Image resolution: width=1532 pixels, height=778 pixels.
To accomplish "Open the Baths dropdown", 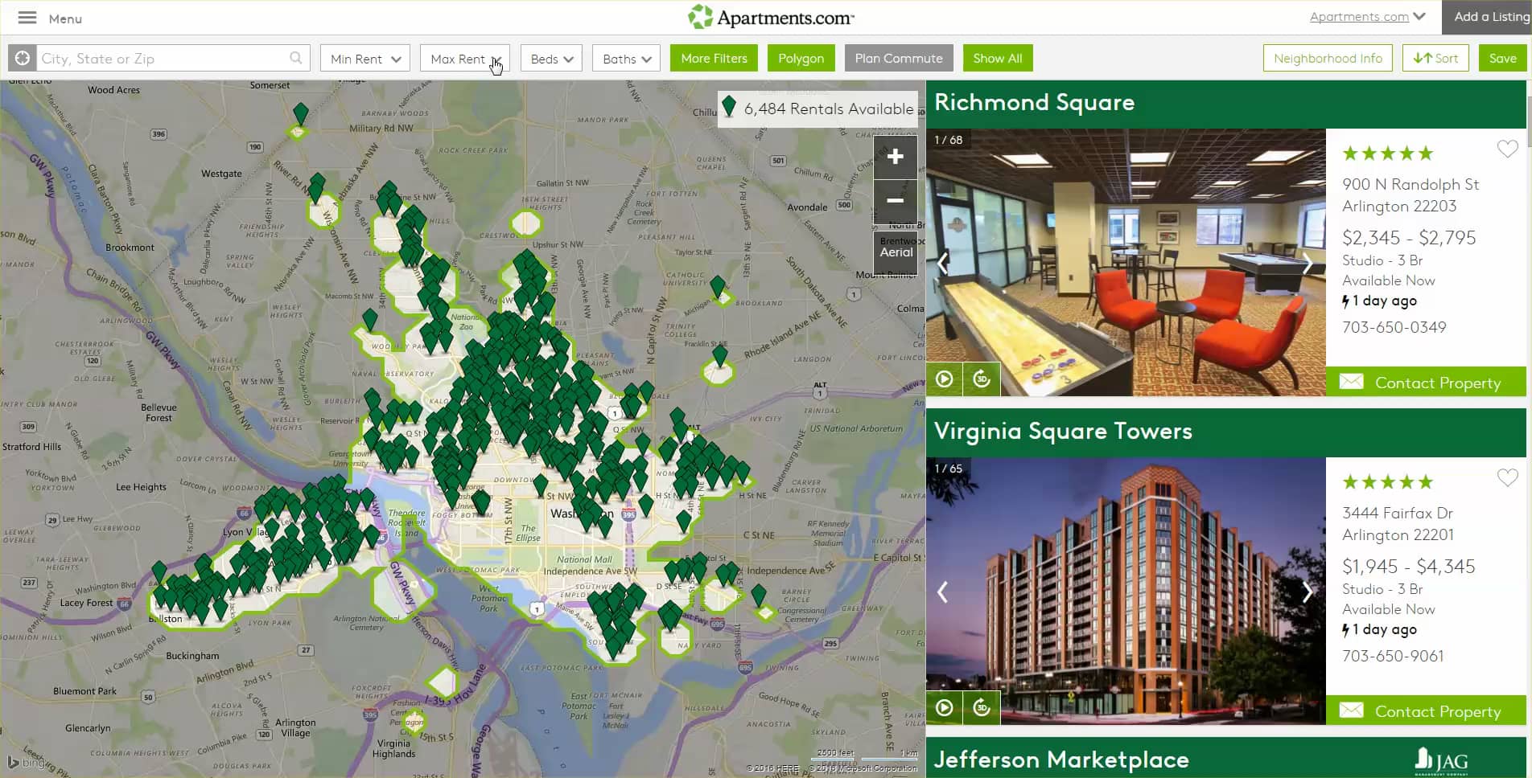I will 627,58.
